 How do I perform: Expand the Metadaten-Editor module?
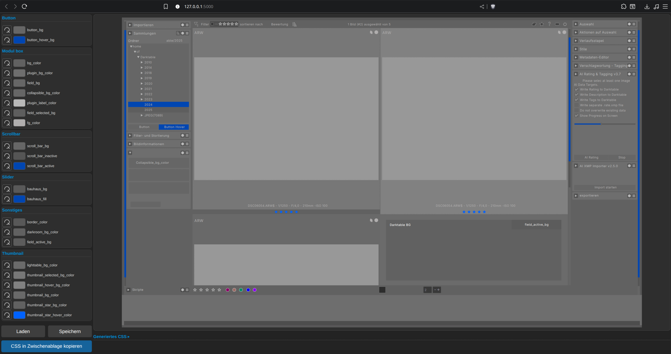tap(576, 57)
